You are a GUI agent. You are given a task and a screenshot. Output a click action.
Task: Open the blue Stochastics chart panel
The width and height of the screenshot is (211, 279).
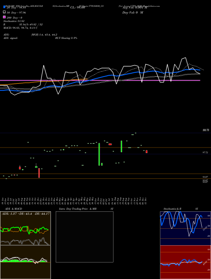(x=185, y=228)
